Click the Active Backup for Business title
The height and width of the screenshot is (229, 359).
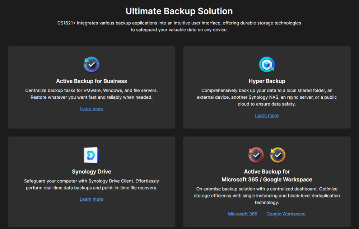(x=91, y=81)
